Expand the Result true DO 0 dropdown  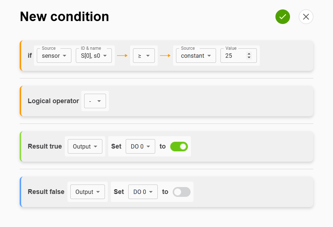140,146
